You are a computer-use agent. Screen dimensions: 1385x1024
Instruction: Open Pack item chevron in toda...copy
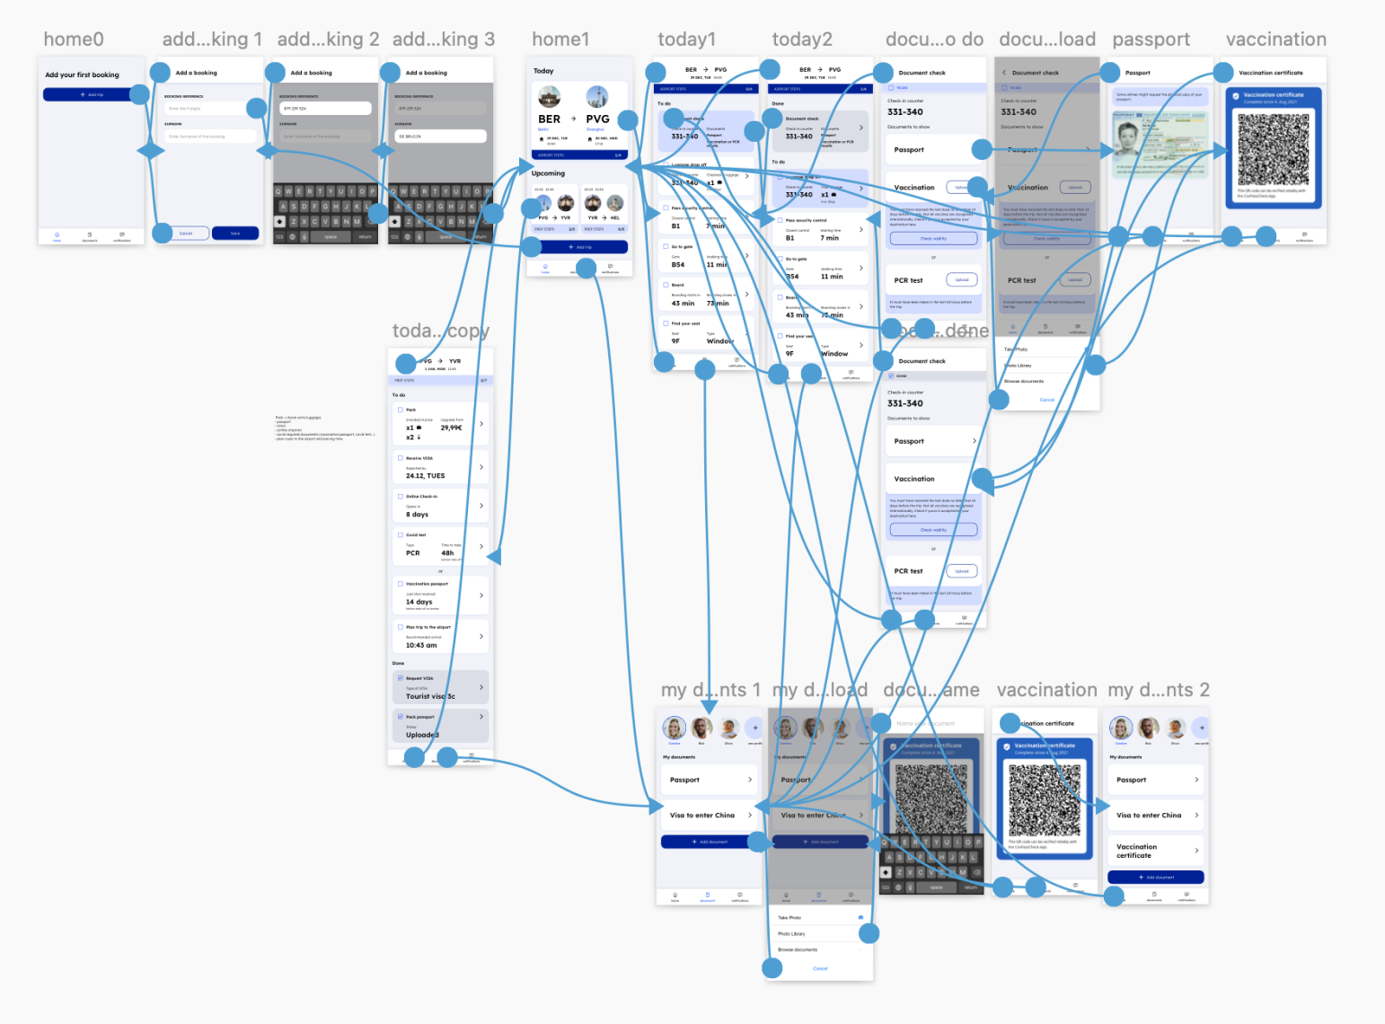coord(481,424)
